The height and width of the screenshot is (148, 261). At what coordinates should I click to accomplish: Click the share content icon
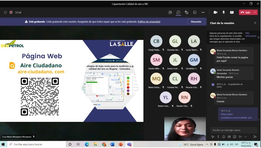click(232, 12)
